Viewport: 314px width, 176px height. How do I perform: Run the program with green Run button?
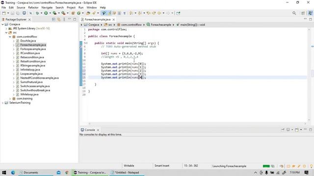pyautogui.click(x=46, y=13)
